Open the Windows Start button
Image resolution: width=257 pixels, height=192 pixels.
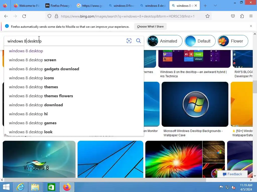(x=6, y=187)
